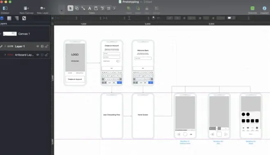Pick the Shape tool

tap(77, 8)
